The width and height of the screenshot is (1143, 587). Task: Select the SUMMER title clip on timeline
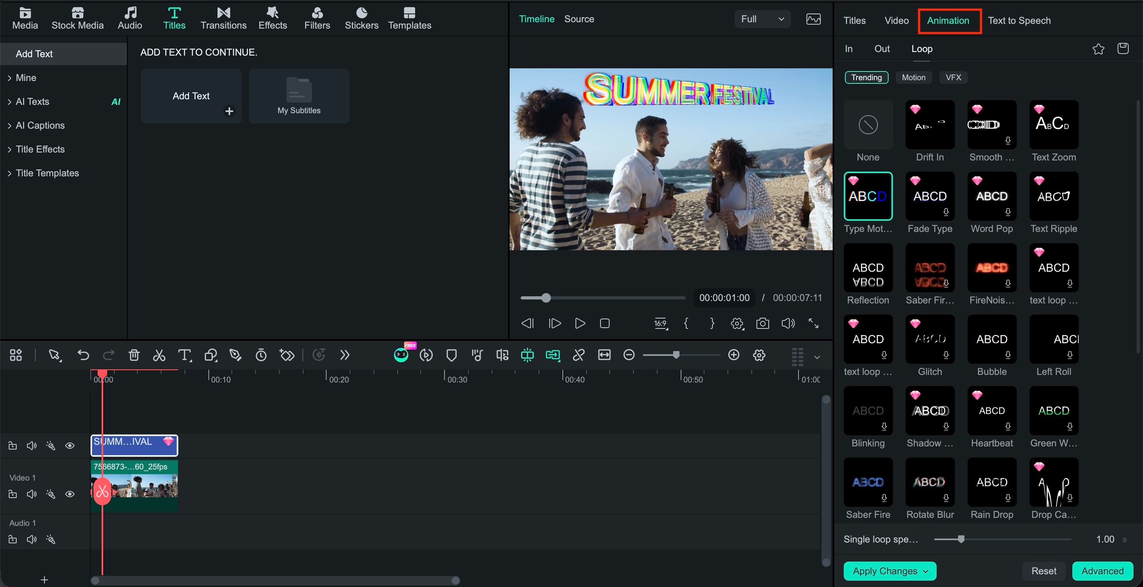click(134, 445)
